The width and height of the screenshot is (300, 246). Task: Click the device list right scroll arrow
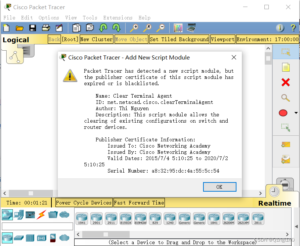287,234
